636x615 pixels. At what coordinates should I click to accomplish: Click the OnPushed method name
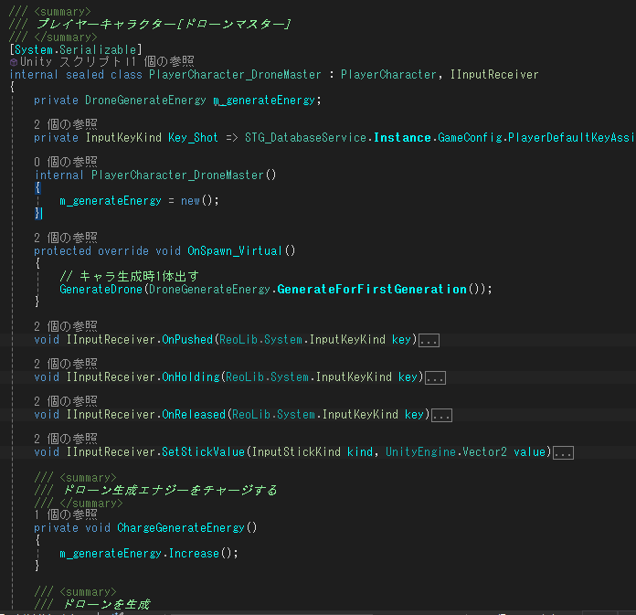tap(187, 340)
